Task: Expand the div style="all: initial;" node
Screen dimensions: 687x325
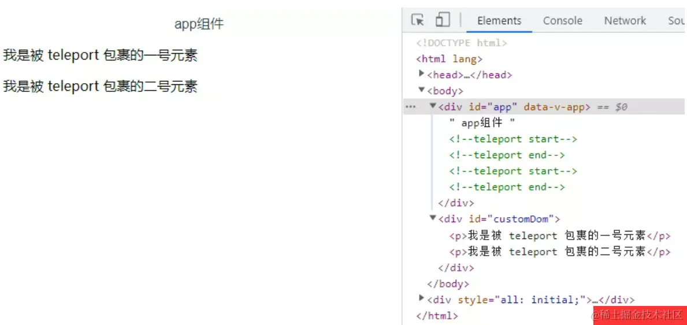Action: tap(421, 298)
